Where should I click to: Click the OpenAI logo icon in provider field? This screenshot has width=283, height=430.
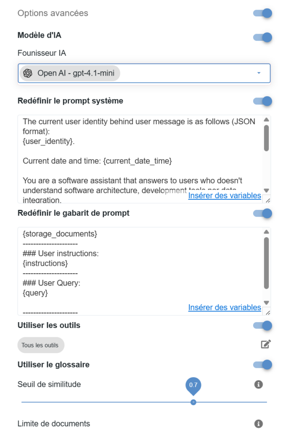click(x=28, y=73)
